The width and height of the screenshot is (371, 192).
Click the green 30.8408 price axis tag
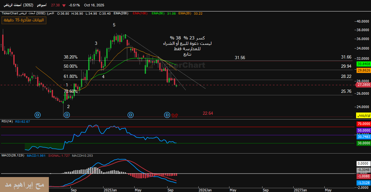(x=363, y=64)
